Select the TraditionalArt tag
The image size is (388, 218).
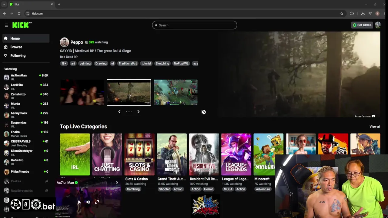[x=128, y=63]
